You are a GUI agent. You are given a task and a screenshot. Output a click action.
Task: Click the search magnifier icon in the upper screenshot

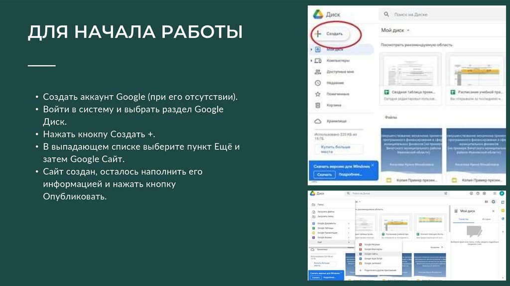point(386,14)
